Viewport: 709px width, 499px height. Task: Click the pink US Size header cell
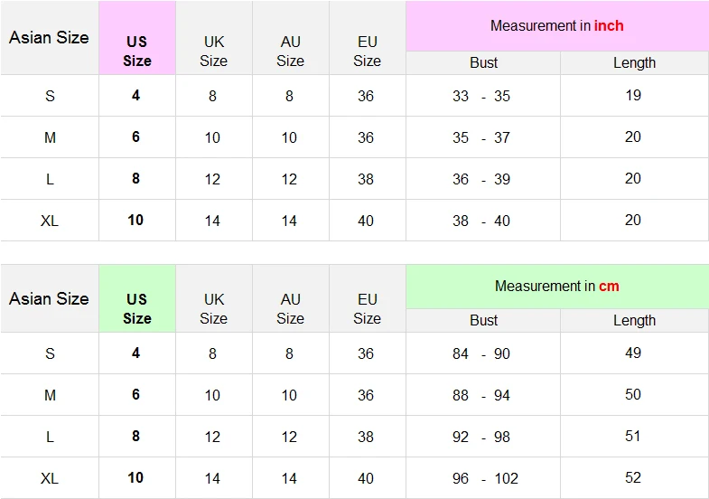click(137, 52)
